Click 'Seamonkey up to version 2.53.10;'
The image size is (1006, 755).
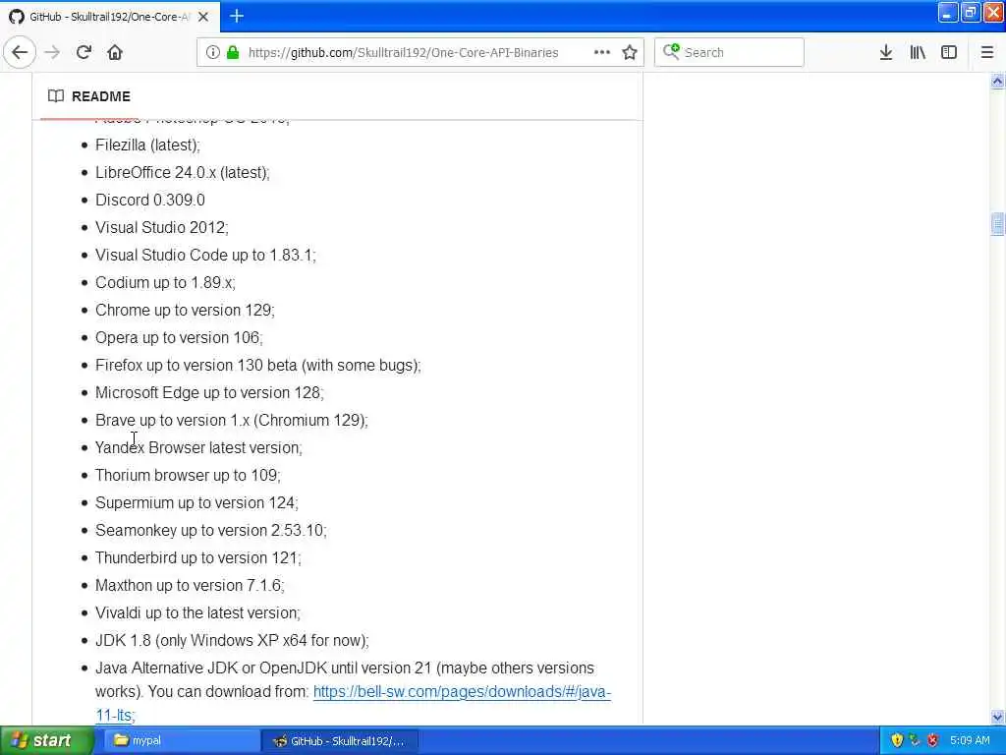pyautogui.click(x=211, y=531)
